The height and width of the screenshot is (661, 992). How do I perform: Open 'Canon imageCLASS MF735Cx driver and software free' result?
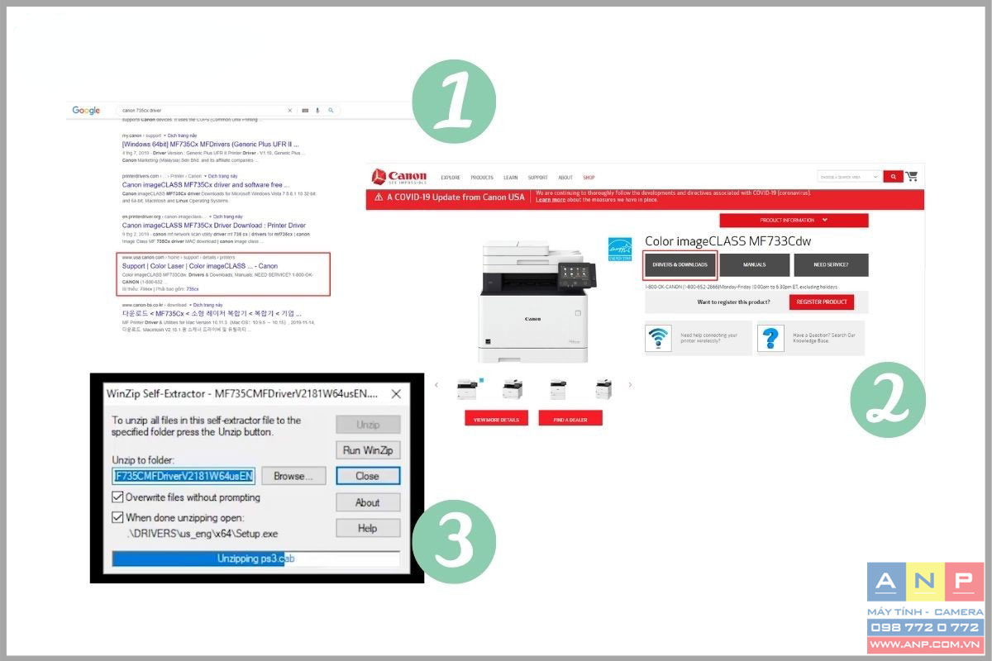click(x=206, y=185)
